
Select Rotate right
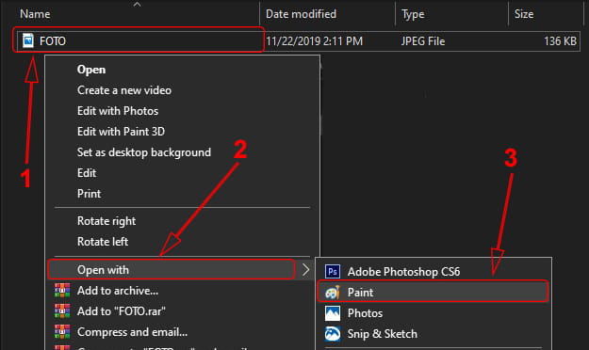(x=106, y=221)
